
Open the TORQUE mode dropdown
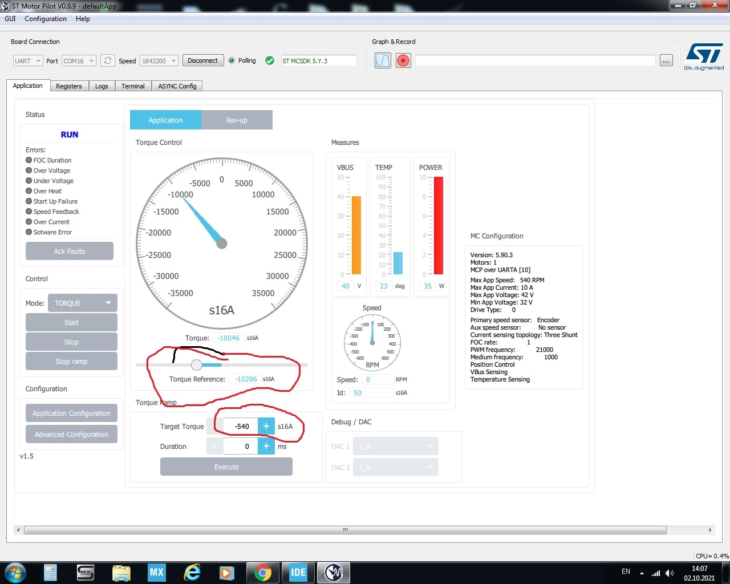(x=83, y=303)
